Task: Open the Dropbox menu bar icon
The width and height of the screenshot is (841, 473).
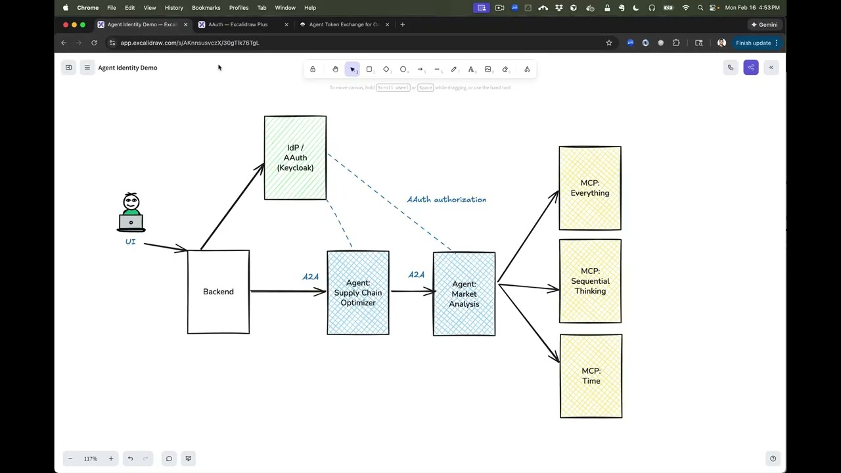Action: point(559,8)
